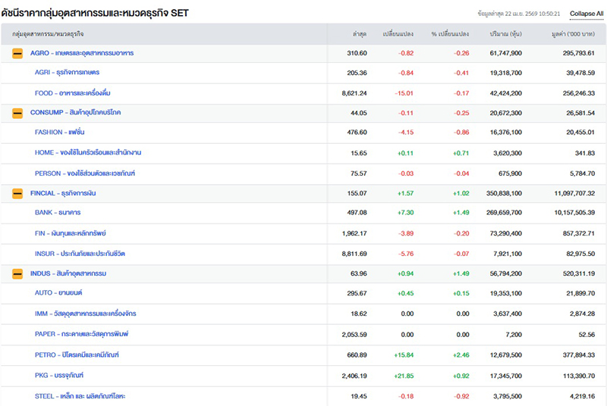Open the HOME sector link
This screenshot has height=406, width=607.
click(x=87, y=153)
